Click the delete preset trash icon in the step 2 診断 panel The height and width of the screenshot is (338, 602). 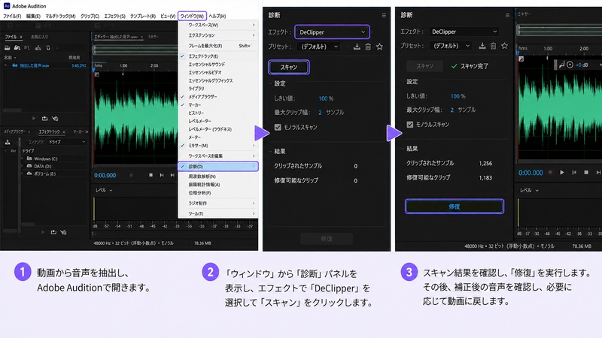368,47
